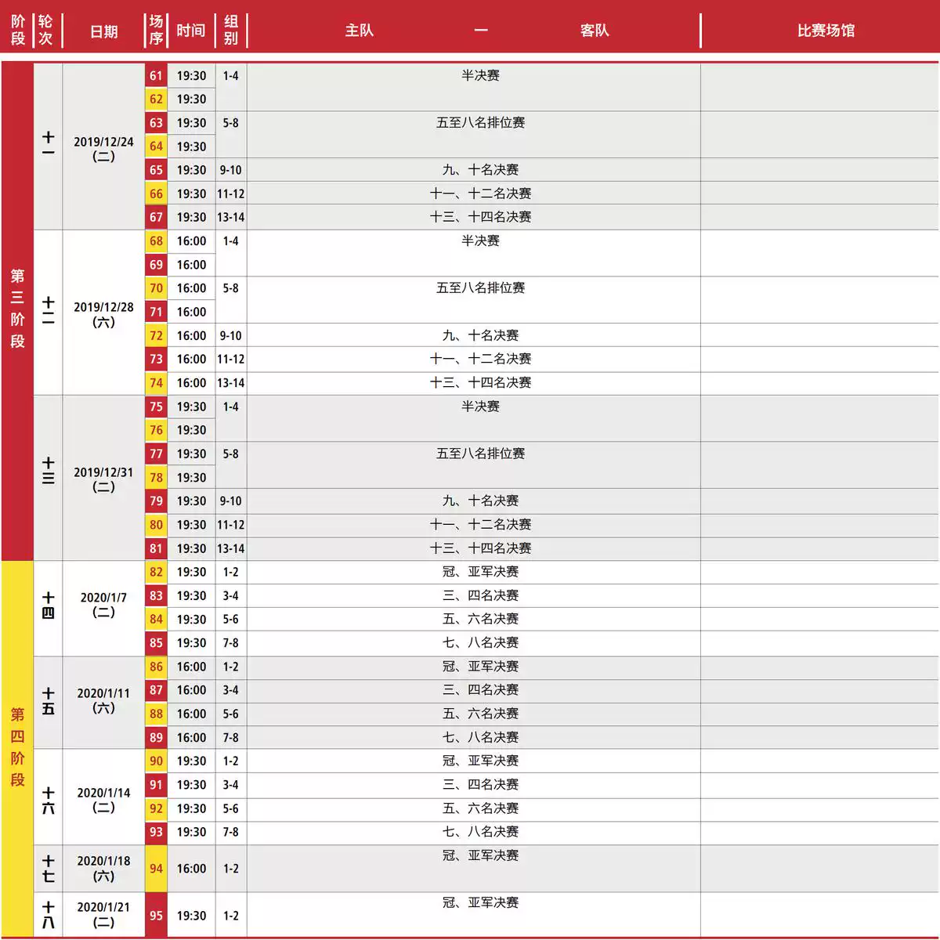Select the 13-14 group cell for match 67
This screenshot has width=940, height=940.
[230, 217]
